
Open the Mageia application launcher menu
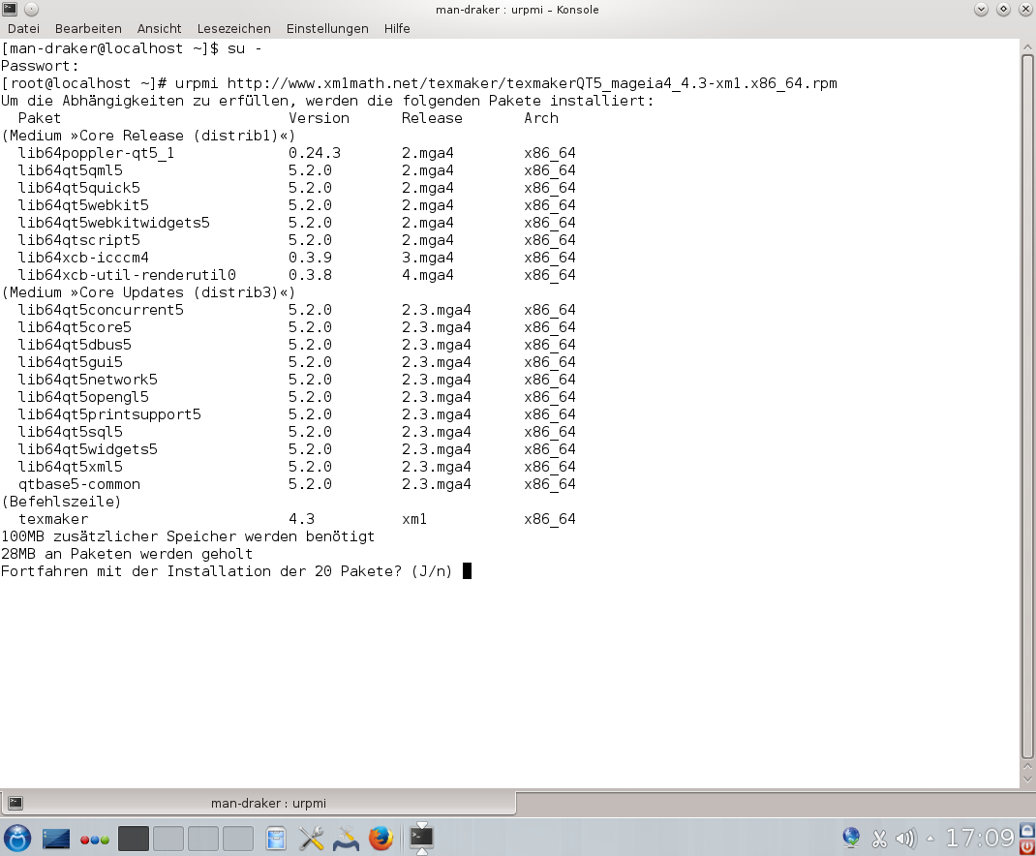tap(17, 839)
